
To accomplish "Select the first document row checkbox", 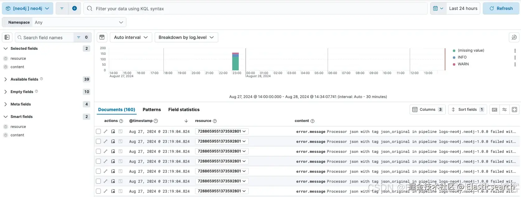I will click(x=98, y=131).
